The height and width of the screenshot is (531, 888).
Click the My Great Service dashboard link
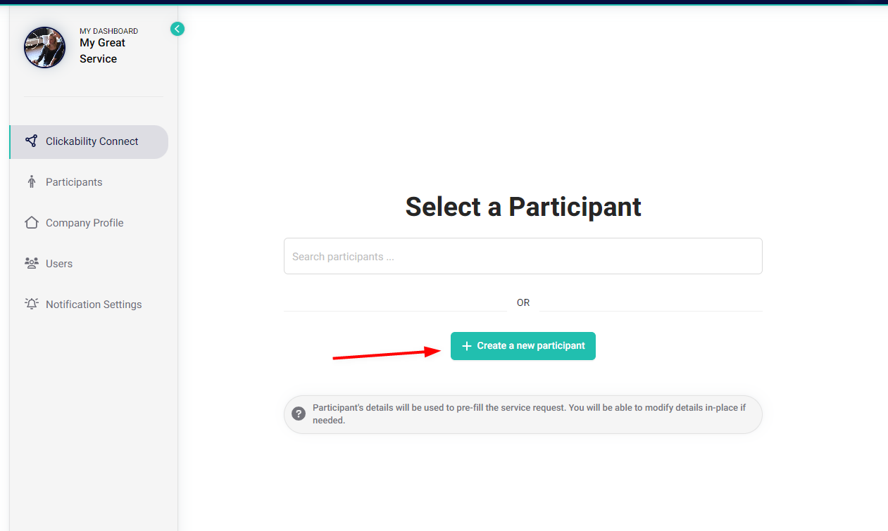(101, 50)
